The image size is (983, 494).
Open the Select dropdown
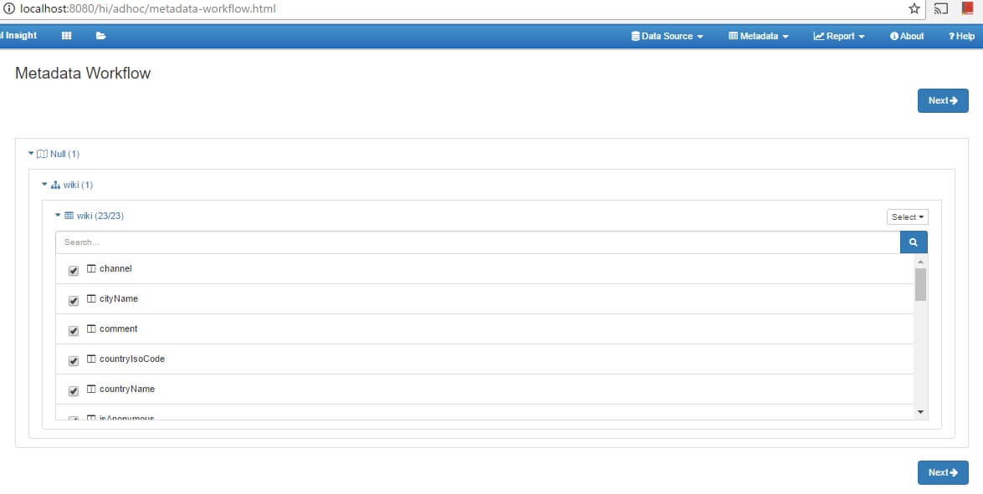pos(907,216)
